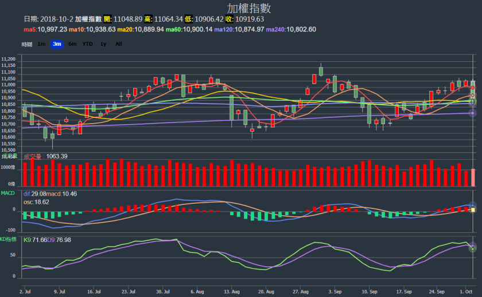Select the 1m time range button
482x297 pixels.
pos(42,44)
